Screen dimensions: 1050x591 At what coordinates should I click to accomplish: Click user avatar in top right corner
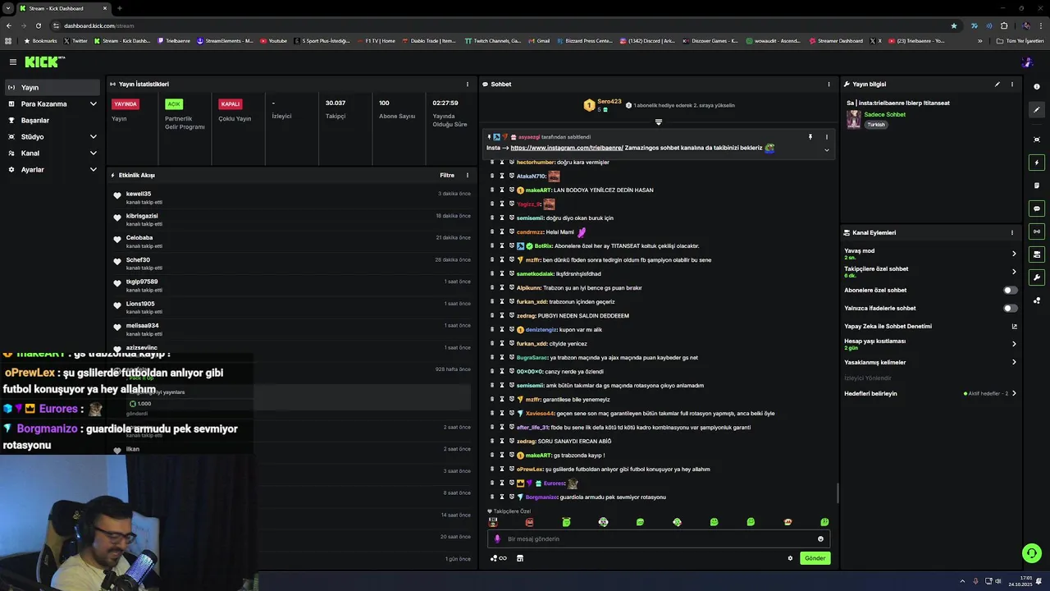pos(1027,62)
